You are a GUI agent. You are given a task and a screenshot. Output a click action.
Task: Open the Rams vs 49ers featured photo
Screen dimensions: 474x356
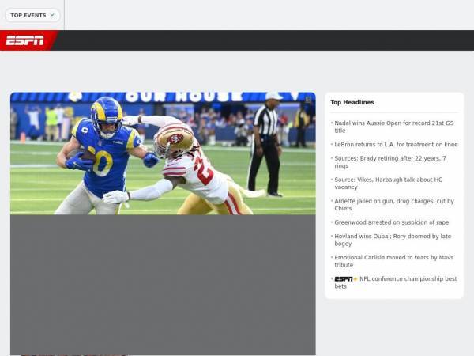(x=163, y=153)
